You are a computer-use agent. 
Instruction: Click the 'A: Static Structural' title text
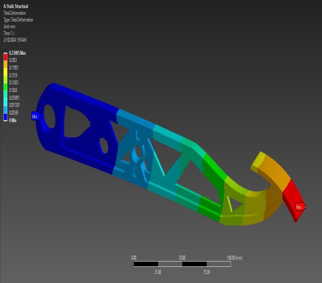pyautogui.click(x=16, y=6)
